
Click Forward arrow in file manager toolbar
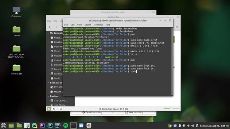(56, 27)
